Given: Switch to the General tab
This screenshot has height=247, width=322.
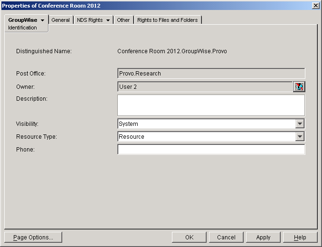Looking at the screenshot, I should pos(61,20).
